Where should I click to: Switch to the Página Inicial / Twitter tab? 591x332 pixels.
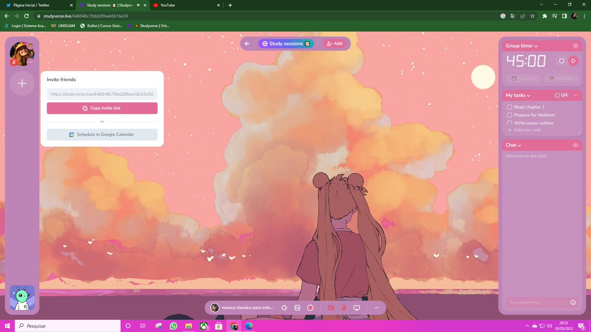pos(39,5)
